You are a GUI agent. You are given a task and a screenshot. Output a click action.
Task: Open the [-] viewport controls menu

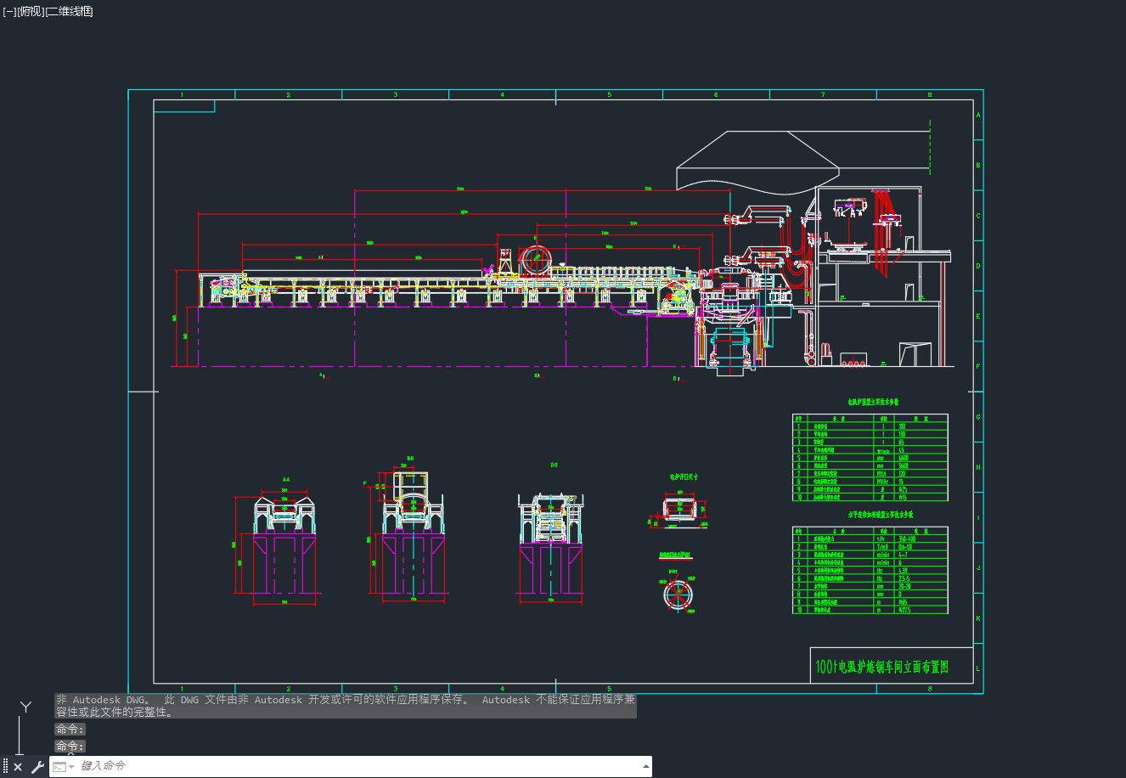(9, 11)
